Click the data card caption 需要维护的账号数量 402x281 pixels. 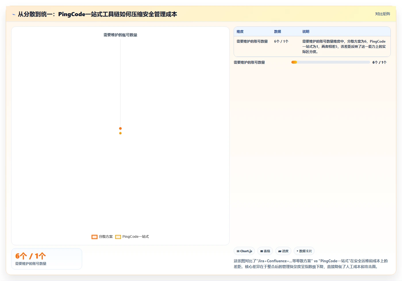[x=31, y=264]
